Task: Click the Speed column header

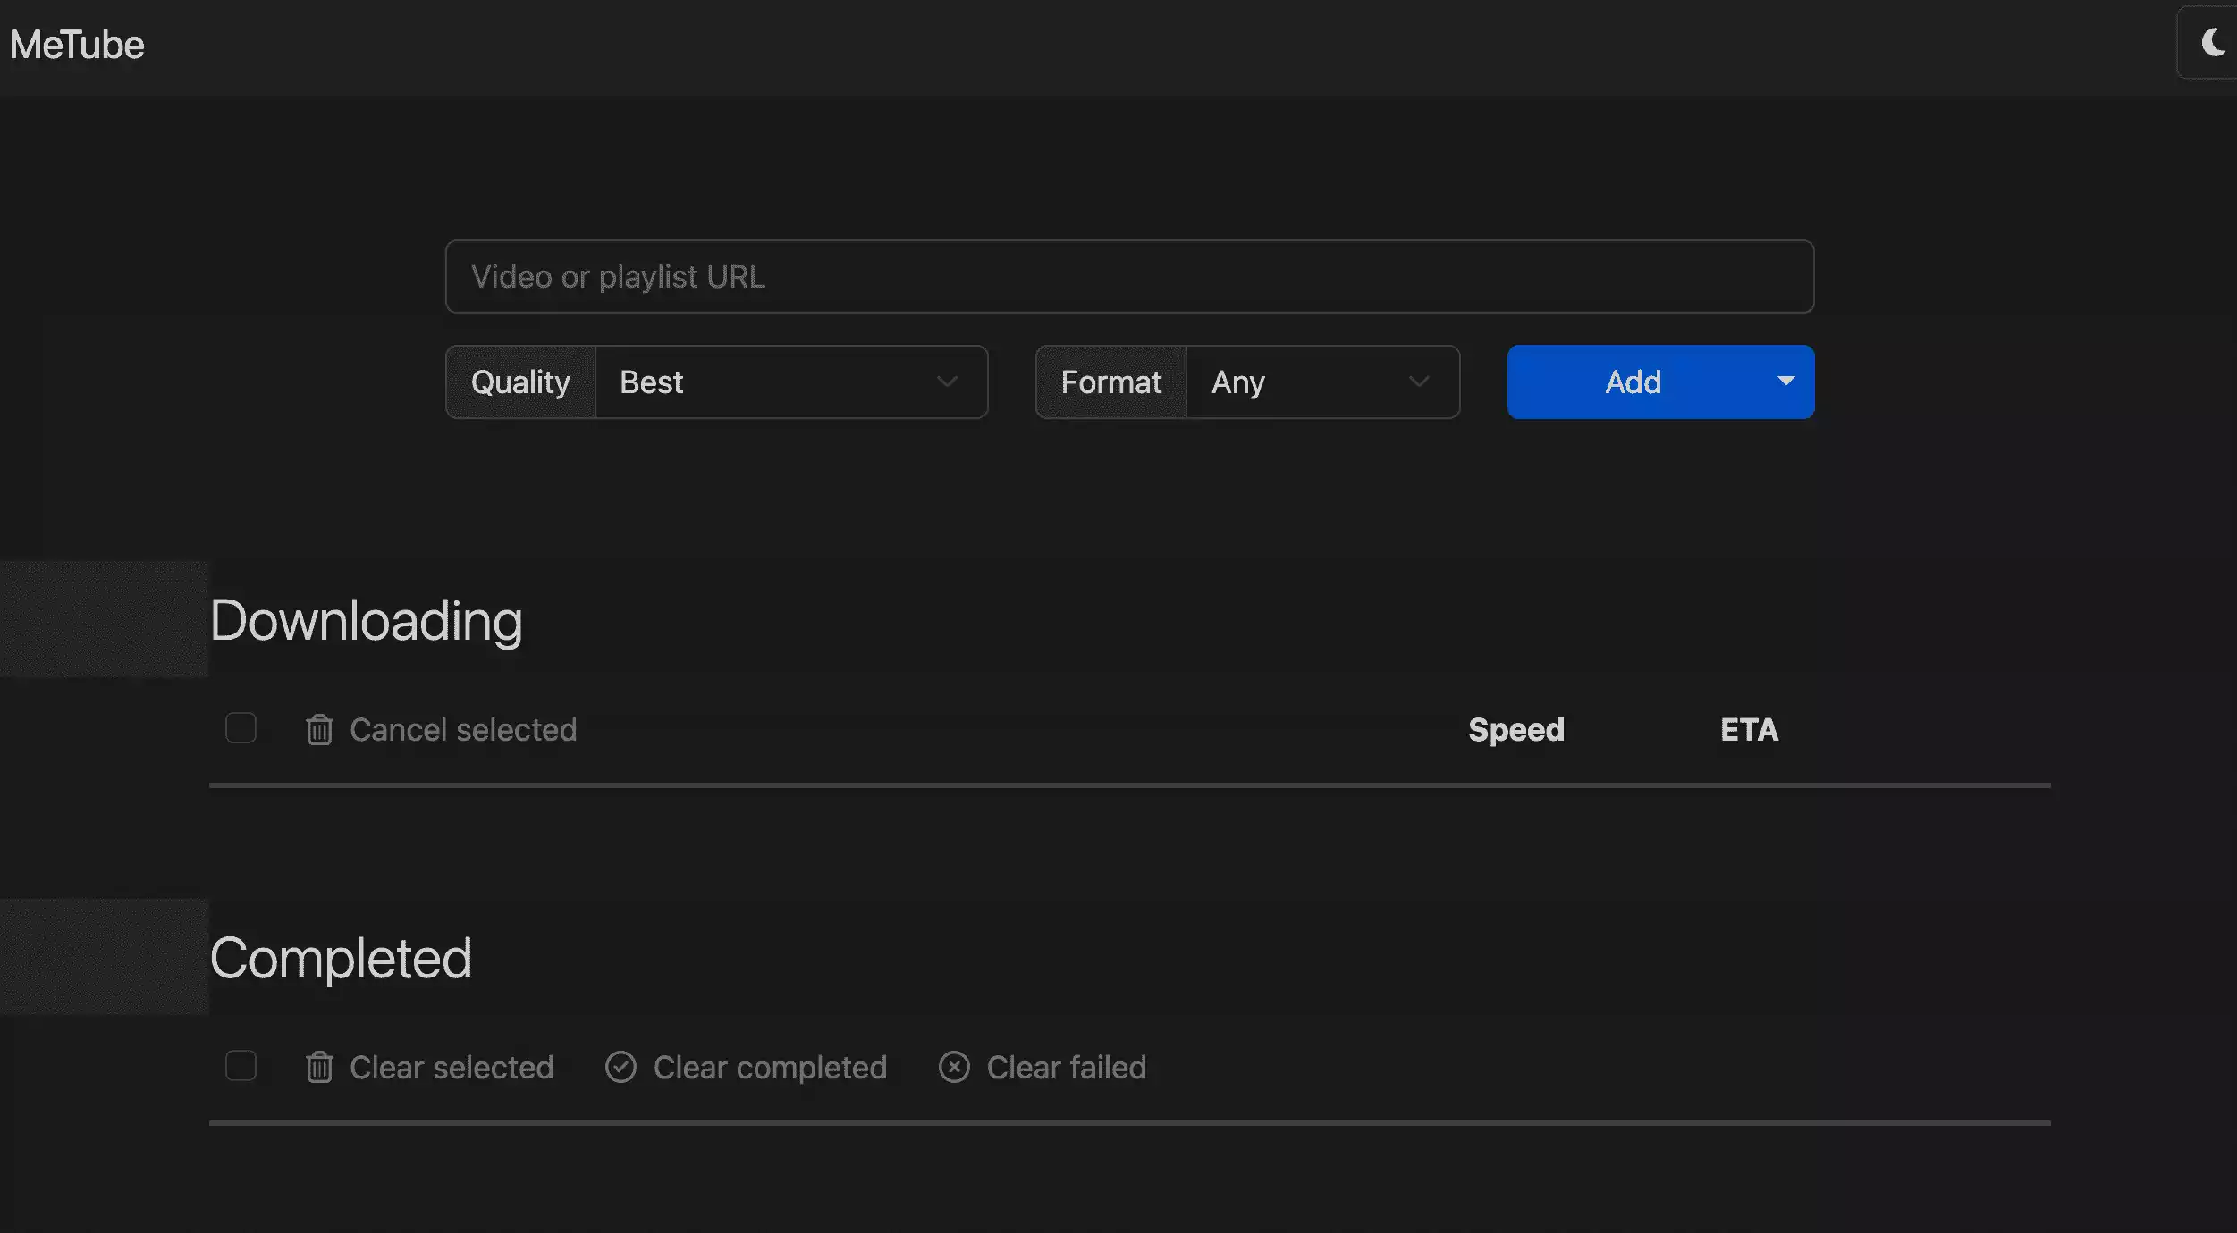Action: pyautogui.click(x=1516, y=730)
